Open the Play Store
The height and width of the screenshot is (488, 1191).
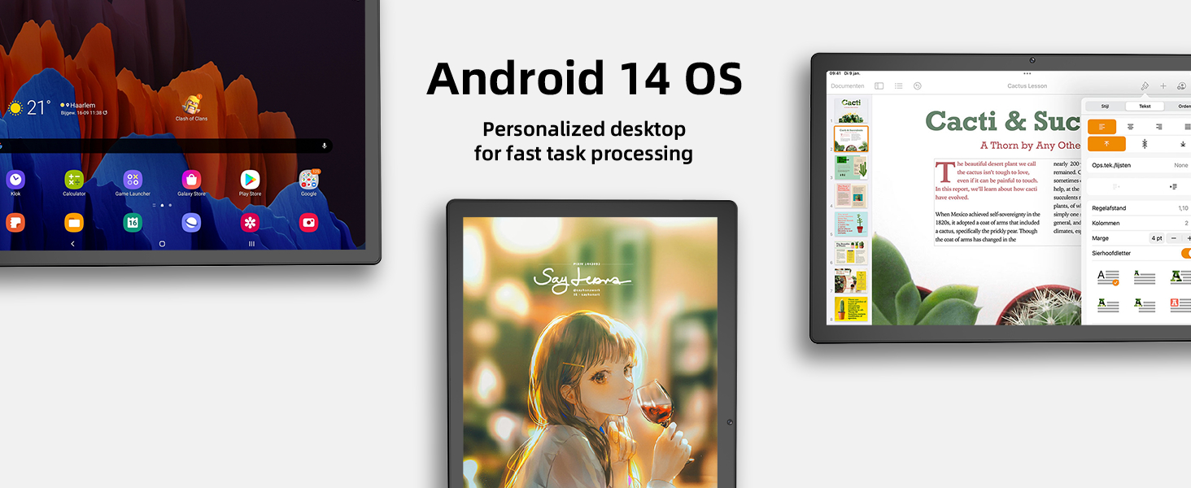click(x=250, y=180)
